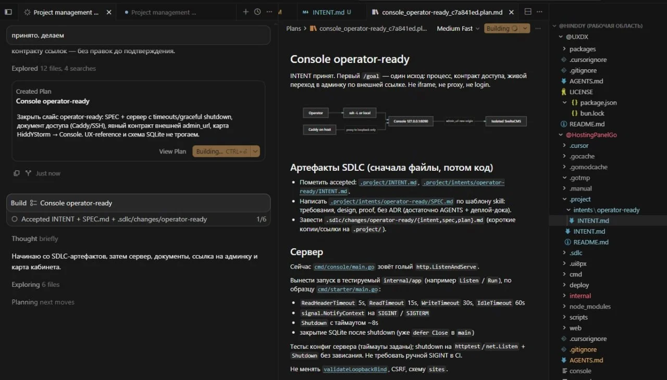The image size is (667, 380).
Task: Expand Thought briefly section
Action: [x=35, y=238]
